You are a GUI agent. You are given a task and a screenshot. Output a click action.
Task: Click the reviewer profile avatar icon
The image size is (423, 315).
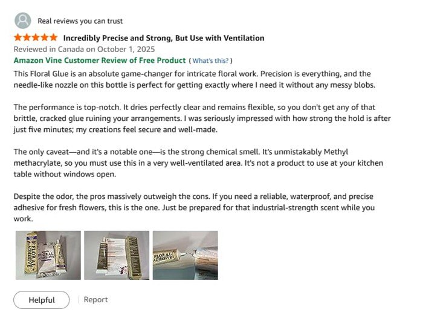click(22, 21)
